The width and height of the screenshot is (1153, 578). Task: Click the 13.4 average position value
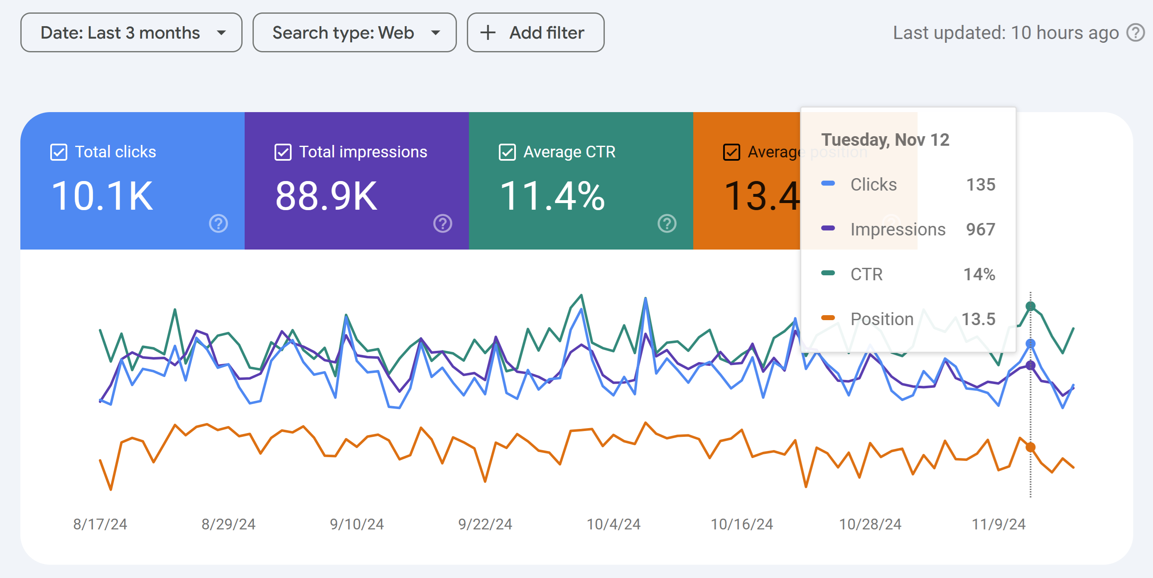762,196
